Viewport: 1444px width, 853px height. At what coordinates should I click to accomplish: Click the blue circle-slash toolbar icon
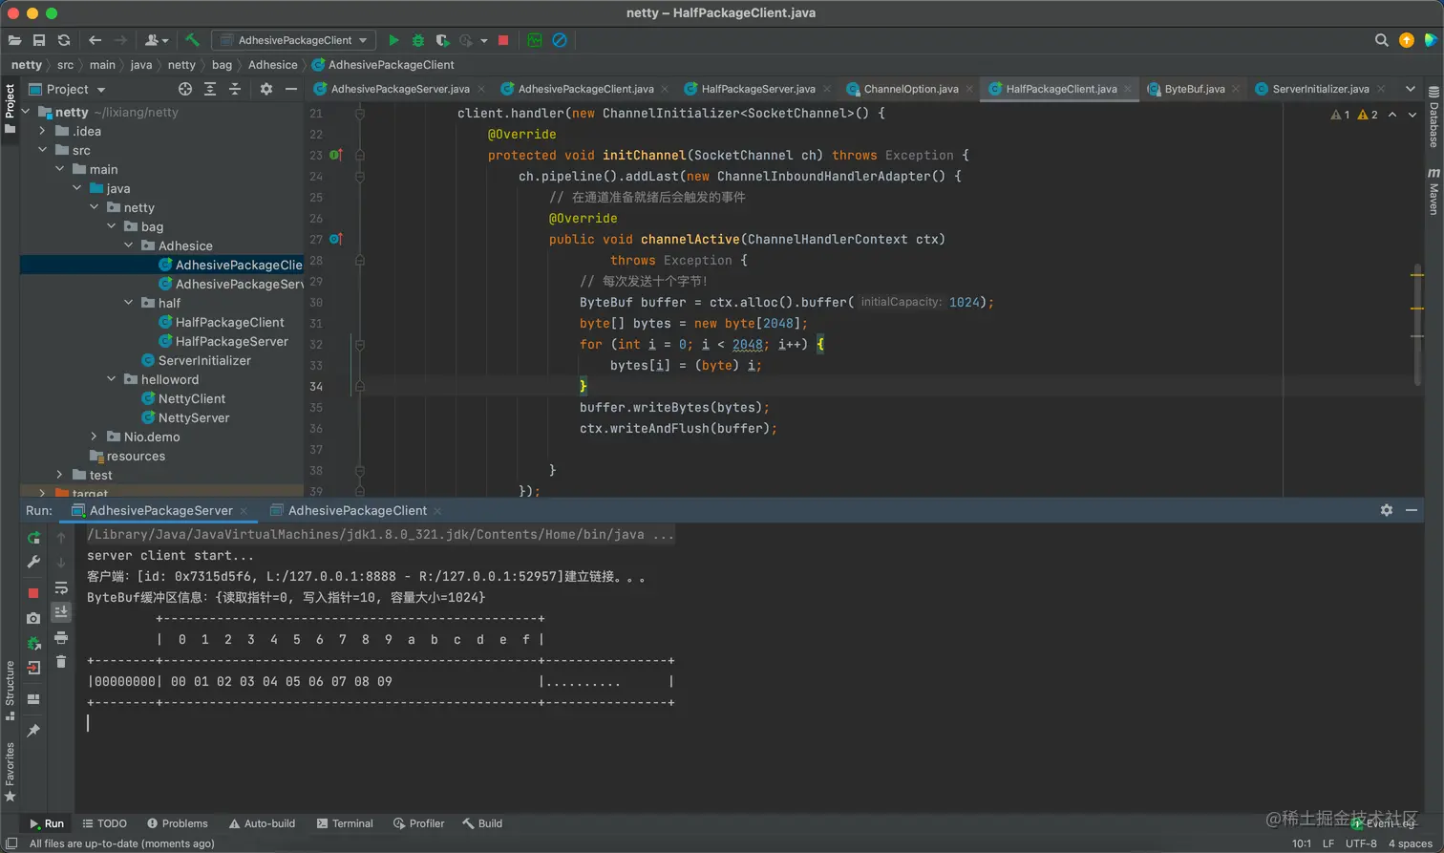click(x=560, y=40)
